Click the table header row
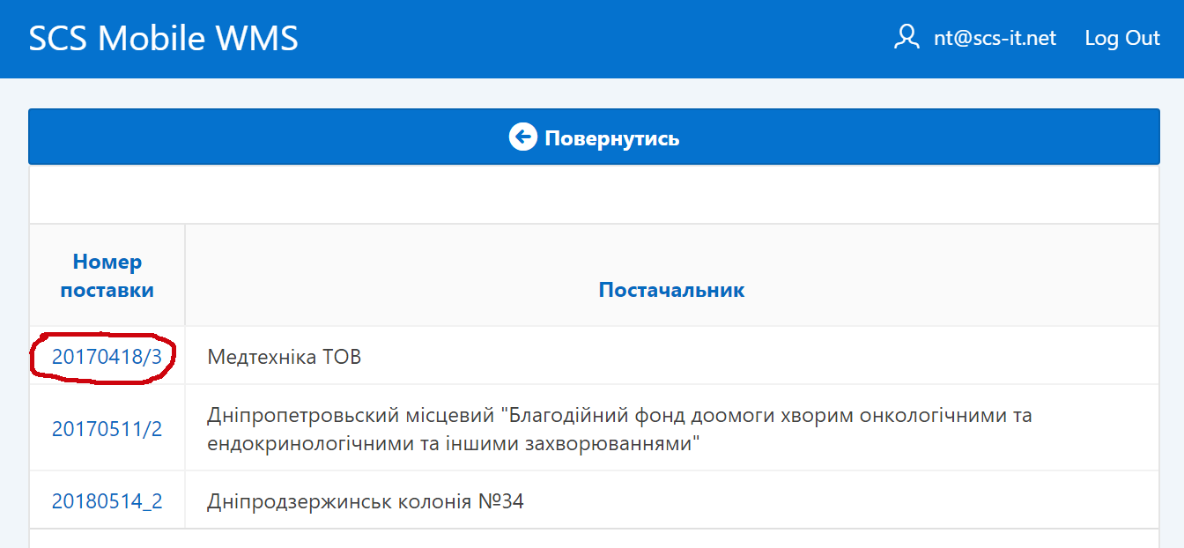1184x548 pixels. click(x=594, y=276)
